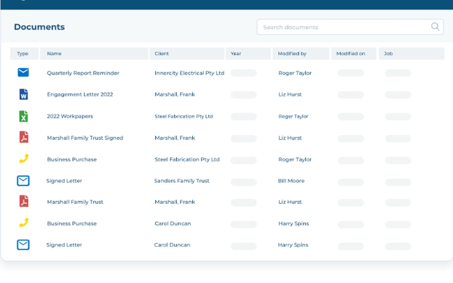Screen dimensions: 453x283
Task: Click the phone icon in the Steel Fabrication Business Purchase row
Action: 24,158
